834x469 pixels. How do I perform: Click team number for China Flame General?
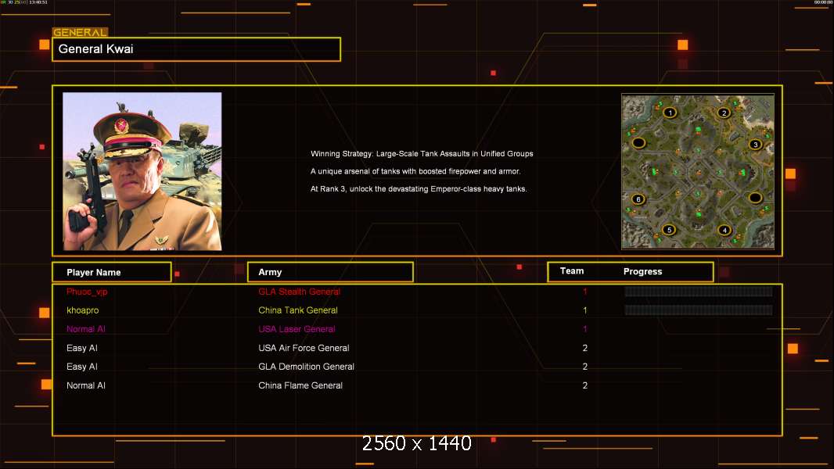tap(584, 385)
